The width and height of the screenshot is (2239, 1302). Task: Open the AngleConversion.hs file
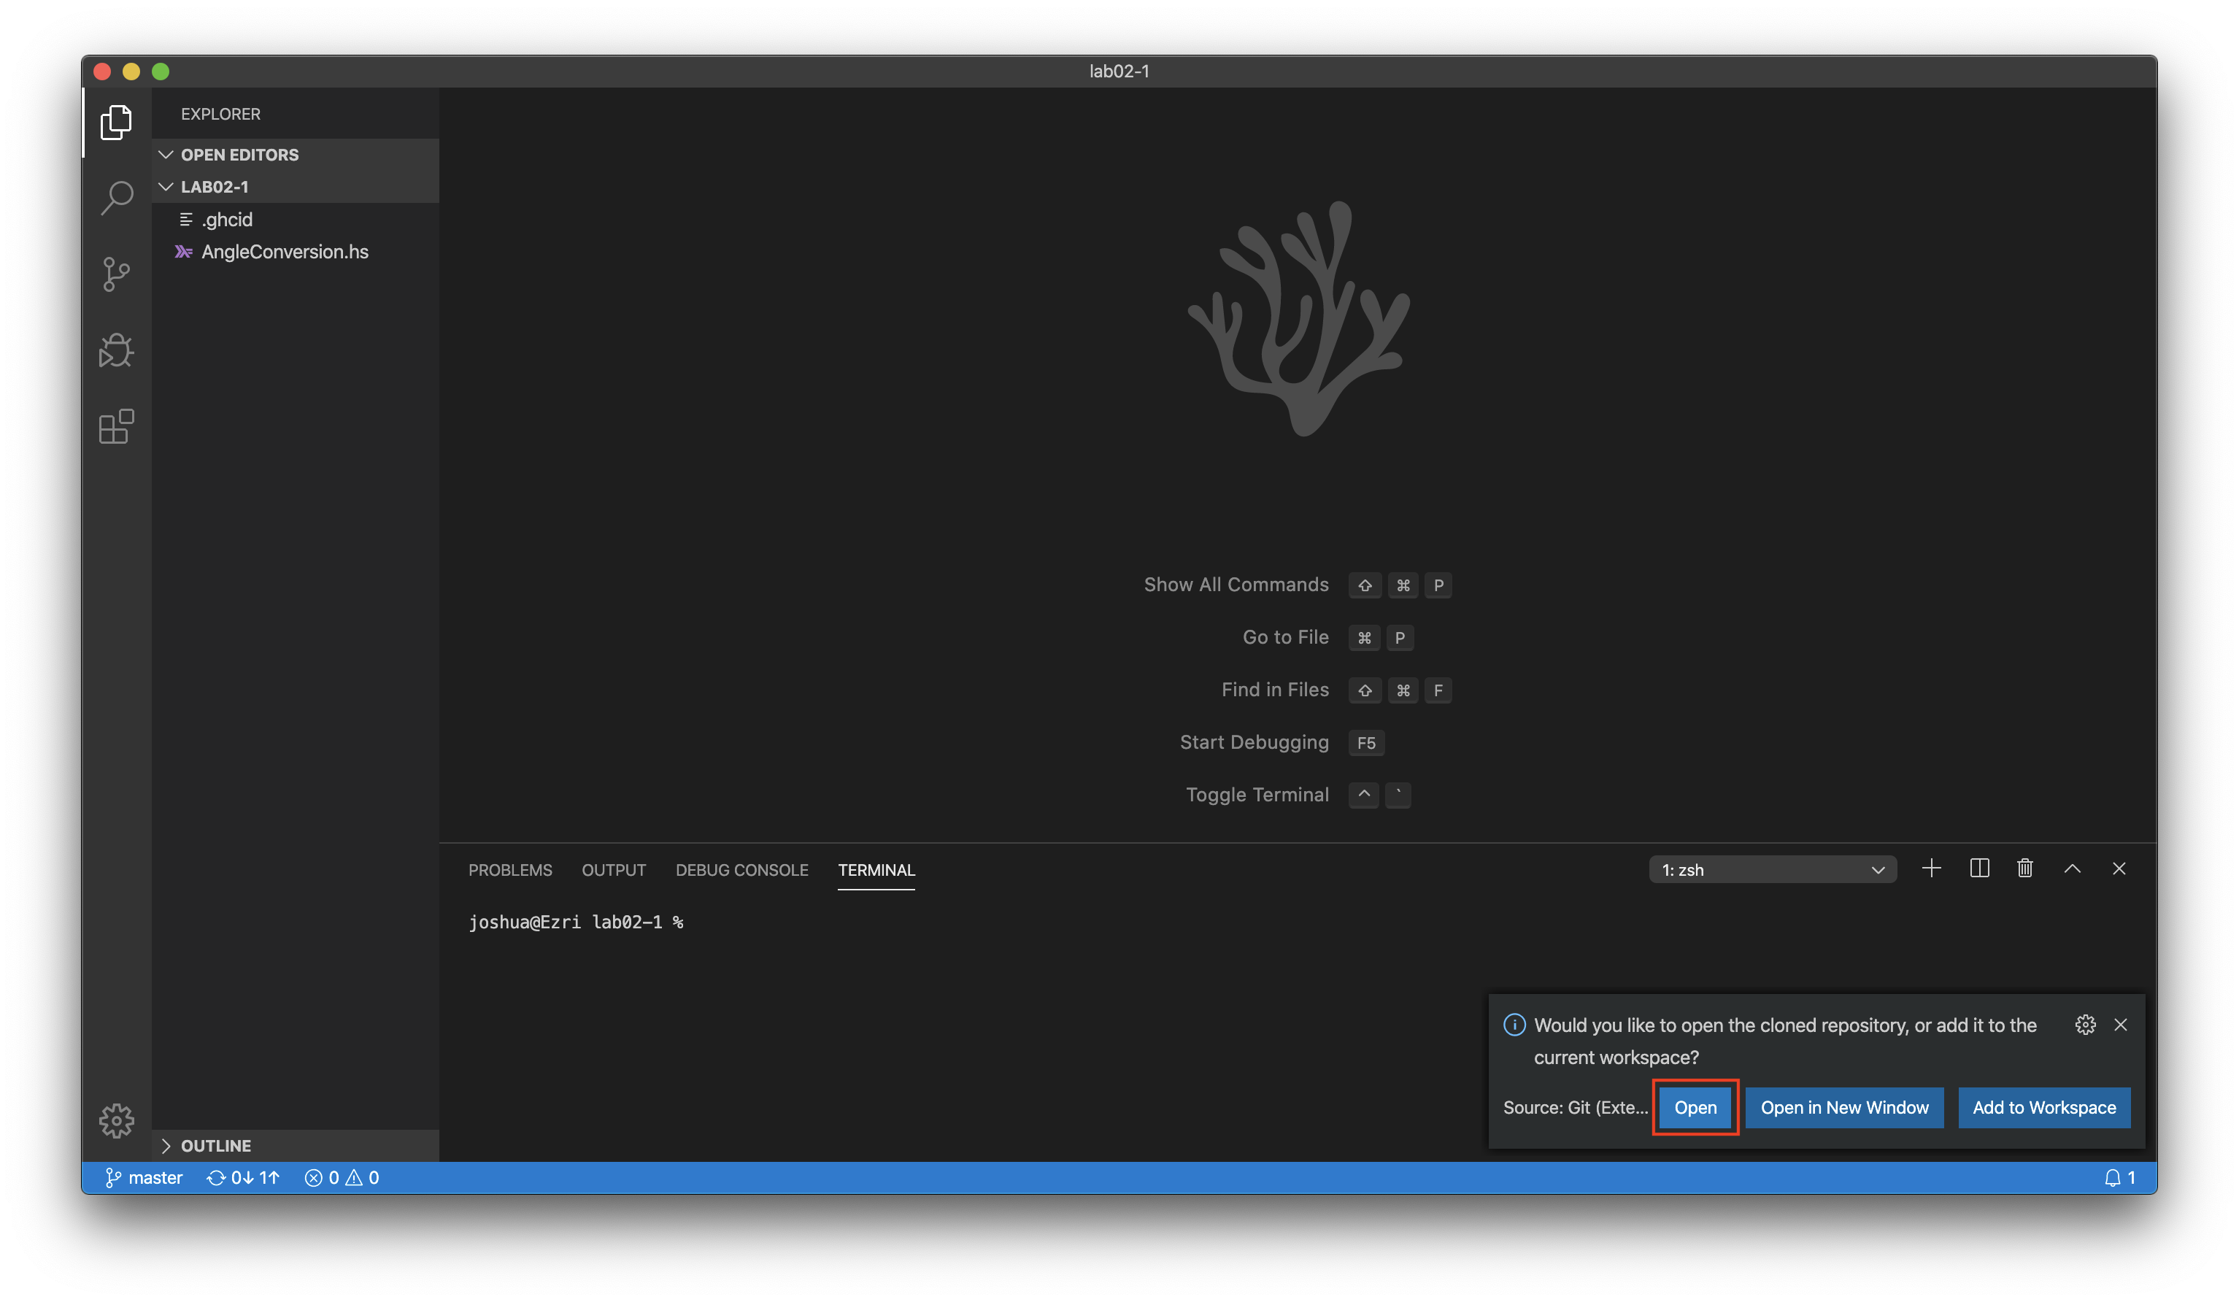(296, 252)
